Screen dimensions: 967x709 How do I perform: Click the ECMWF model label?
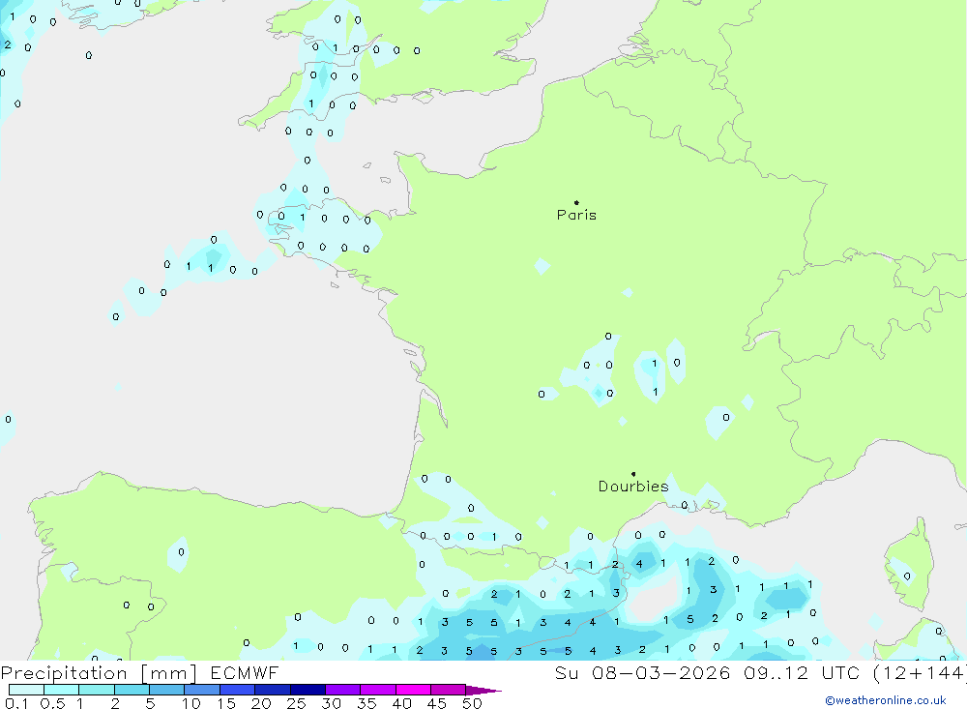pos(245,673)
